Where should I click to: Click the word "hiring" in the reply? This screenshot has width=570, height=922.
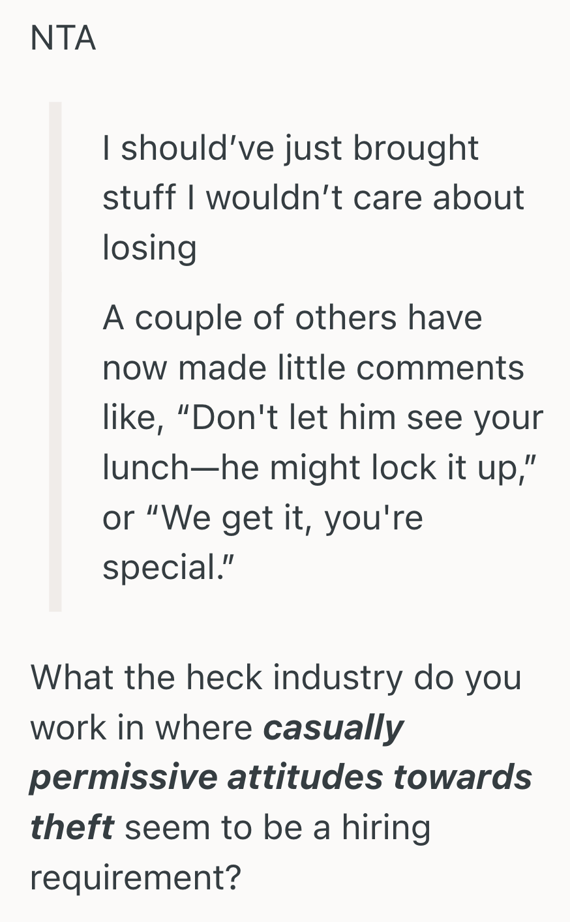[386, 827]
